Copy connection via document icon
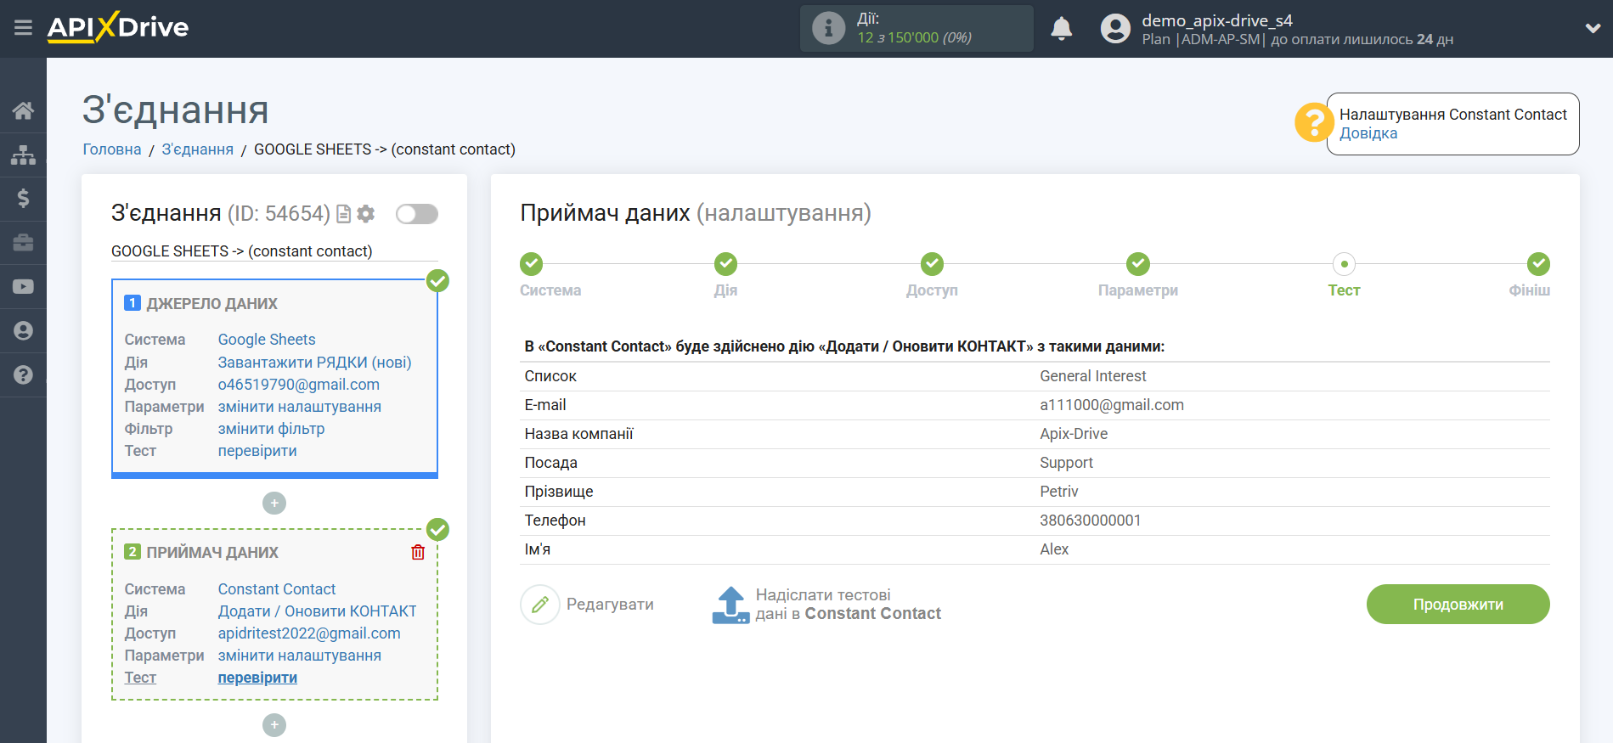Image resolution: width=1613 pixels, height=743 pixels. (x=344, y=214)
